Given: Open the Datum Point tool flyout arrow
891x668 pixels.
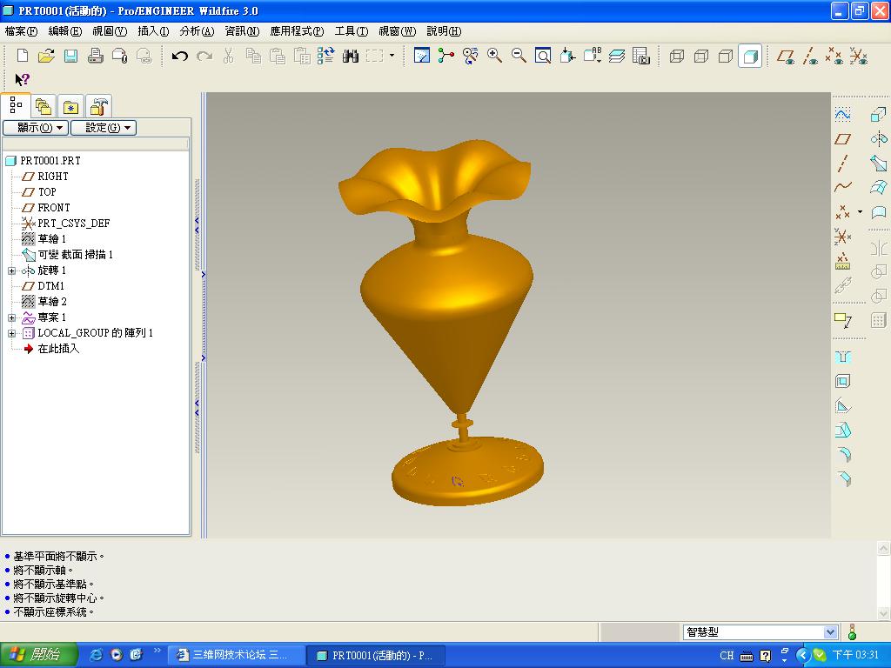Looking at the screenshot, I should click(860, 212).
